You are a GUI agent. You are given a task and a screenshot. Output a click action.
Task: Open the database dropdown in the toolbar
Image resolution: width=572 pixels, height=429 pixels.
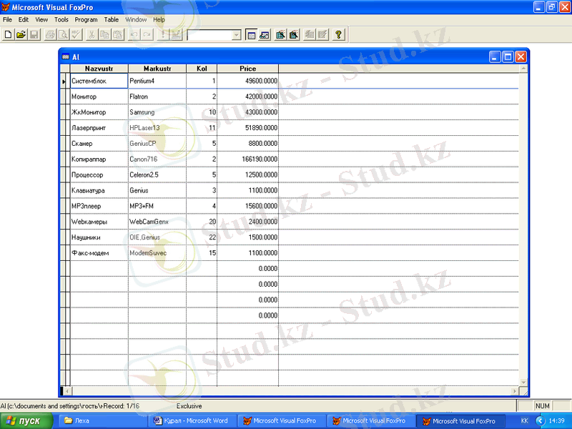pos(237,35)
